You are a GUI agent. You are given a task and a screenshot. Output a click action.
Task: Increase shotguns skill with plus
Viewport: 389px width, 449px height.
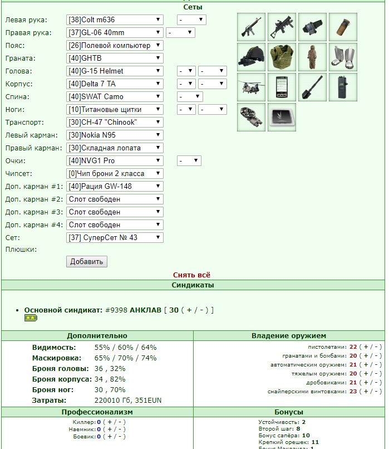[366, 382]
